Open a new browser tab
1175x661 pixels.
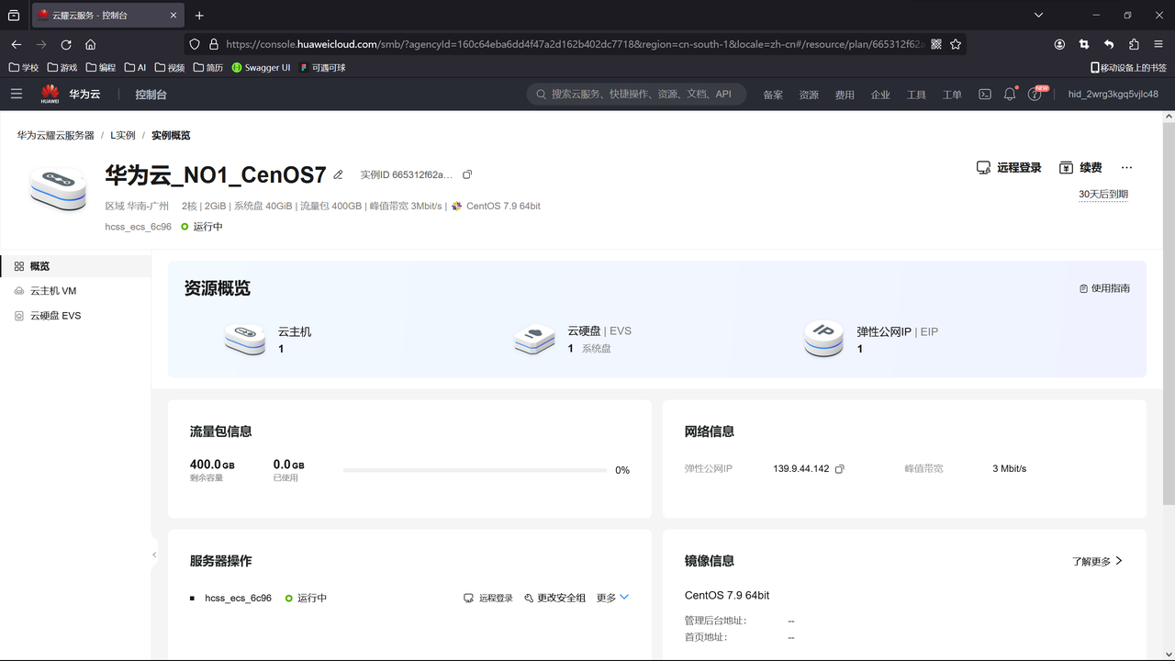[199, 16]
